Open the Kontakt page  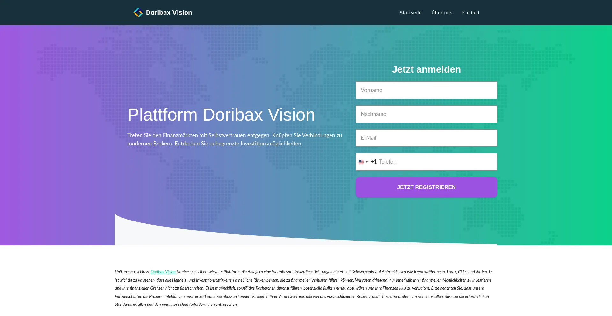tap(470, 13)
